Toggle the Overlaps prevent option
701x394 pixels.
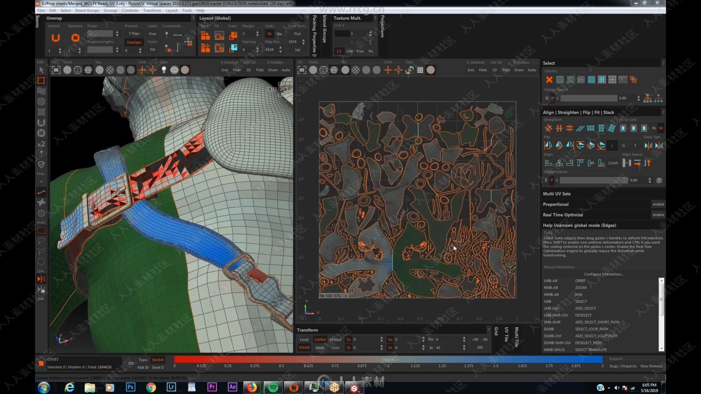point(134,42)
